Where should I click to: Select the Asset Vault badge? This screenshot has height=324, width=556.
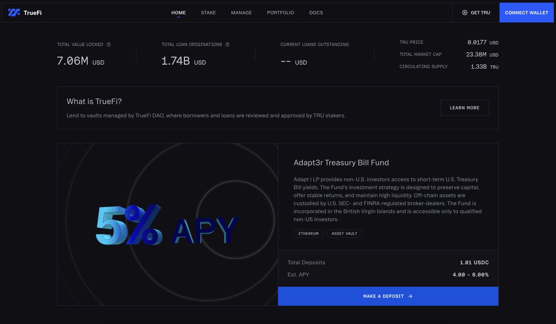pyautogui.click(x=344, y=233)
